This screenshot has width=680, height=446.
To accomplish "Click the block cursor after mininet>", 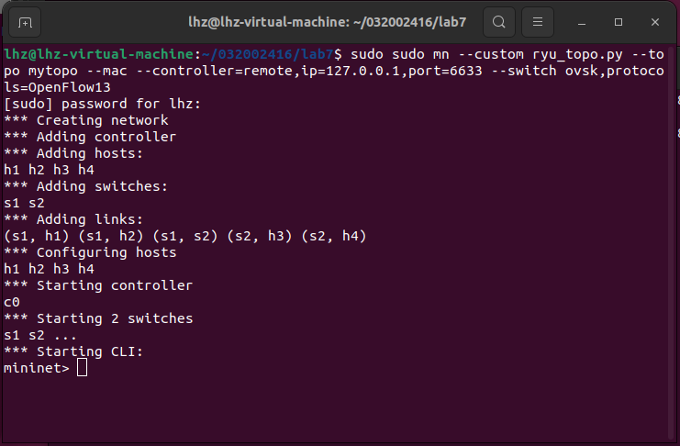I will point(82,368).
